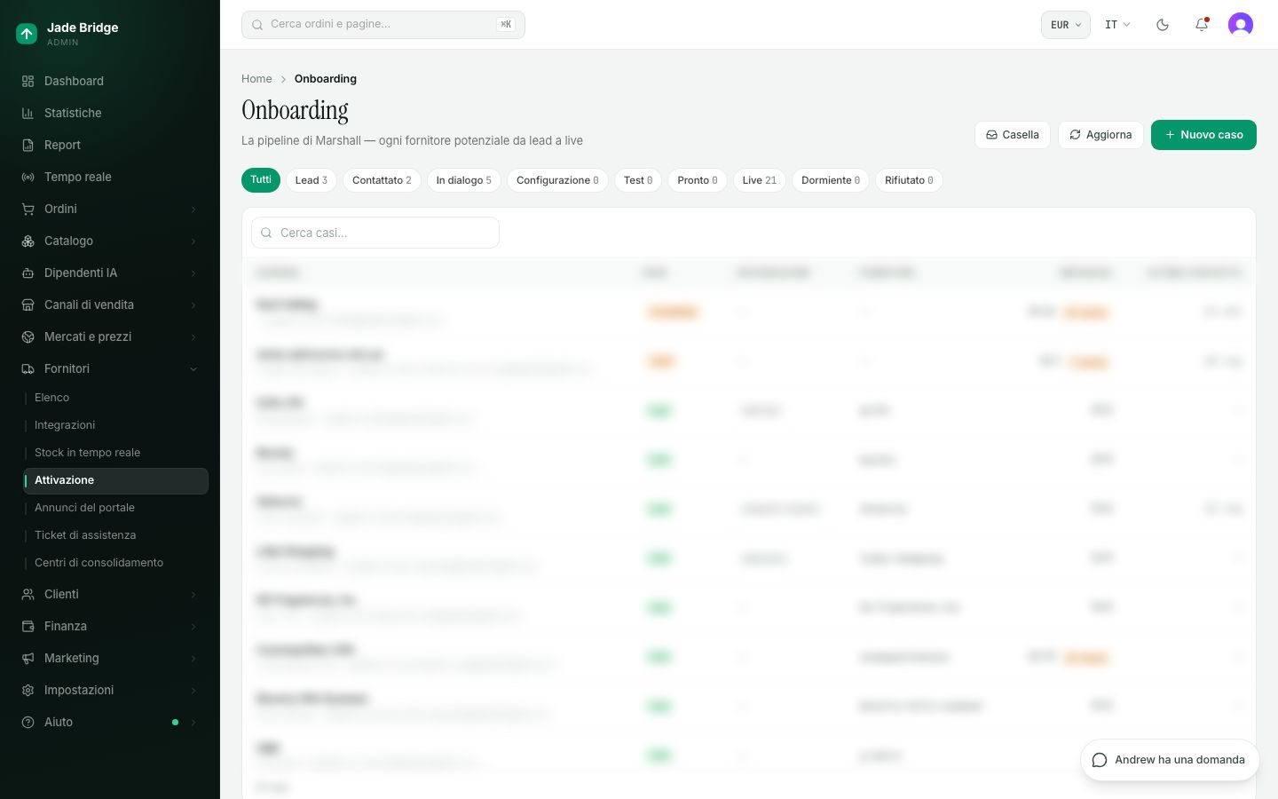Click the Aggiorna refresh button
Image resolution: width=1278 pixels, height=799 pixels.
click(x=1100, y=135)
